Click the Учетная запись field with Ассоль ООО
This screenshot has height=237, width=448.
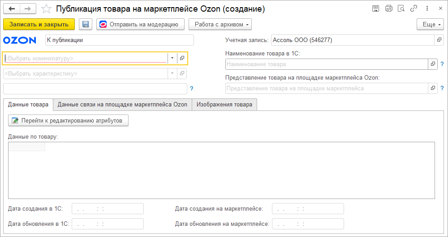coord(353,40)
